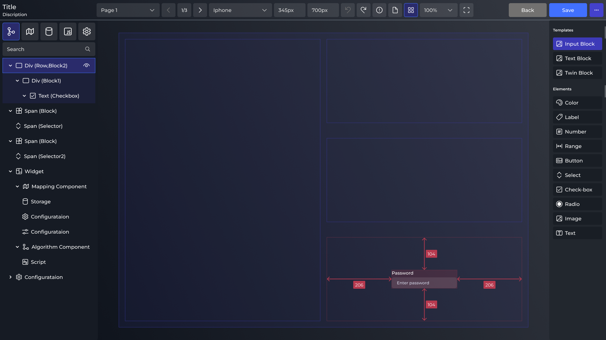Open the Page 1 dropdown
Image resolution: width=606 pixels, height=340 pixels.
[x=128, y=10]
